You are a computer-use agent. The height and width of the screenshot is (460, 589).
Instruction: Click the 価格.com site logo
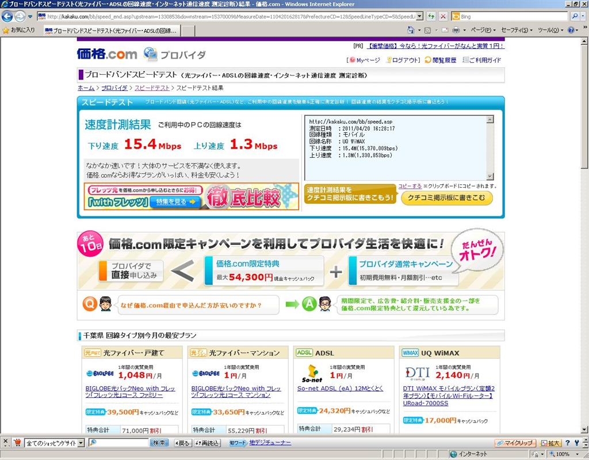[107, 54]
